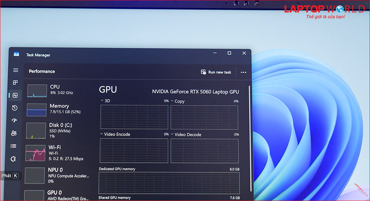370x201 pixels.
Task: Open the Details page list icon
Action: (14, 146)
